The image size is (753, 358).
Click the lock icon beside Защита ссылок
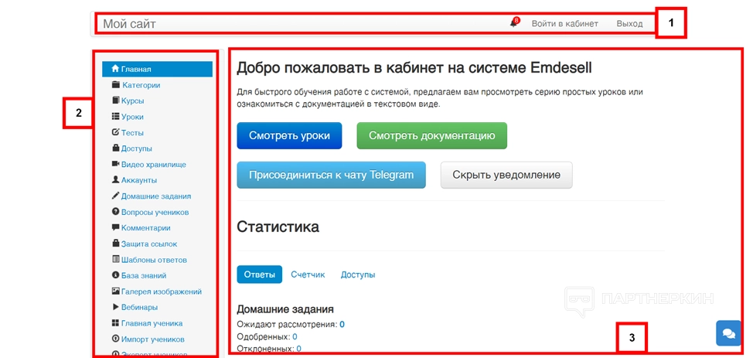pyautogui.click(x=115, y=243)
